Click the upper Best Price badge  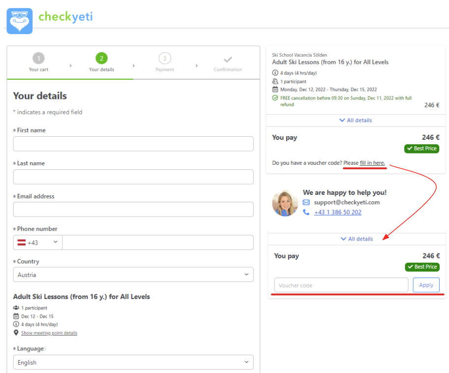[421, 149]
